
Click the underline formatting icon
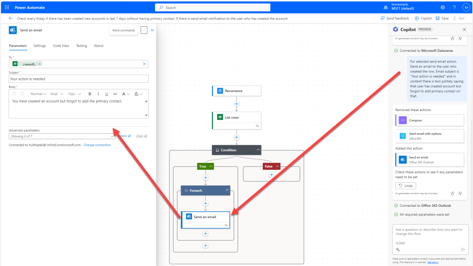click(107, 94)
